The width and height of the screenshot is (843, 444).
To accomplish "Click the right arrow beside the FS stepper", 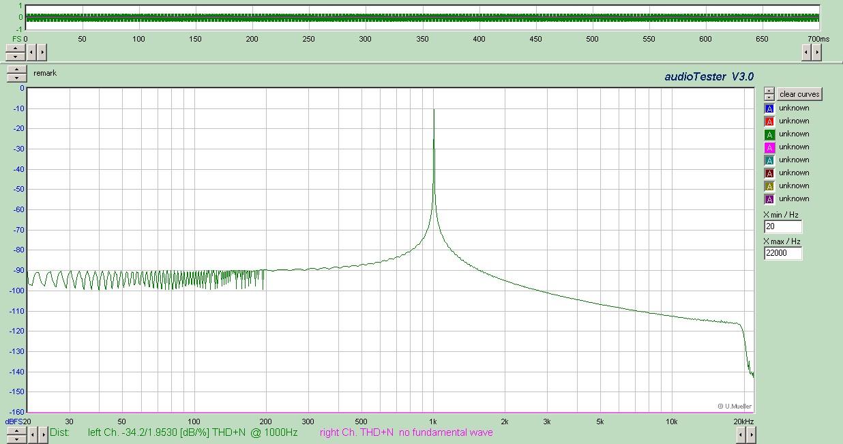I will (42, 52).
